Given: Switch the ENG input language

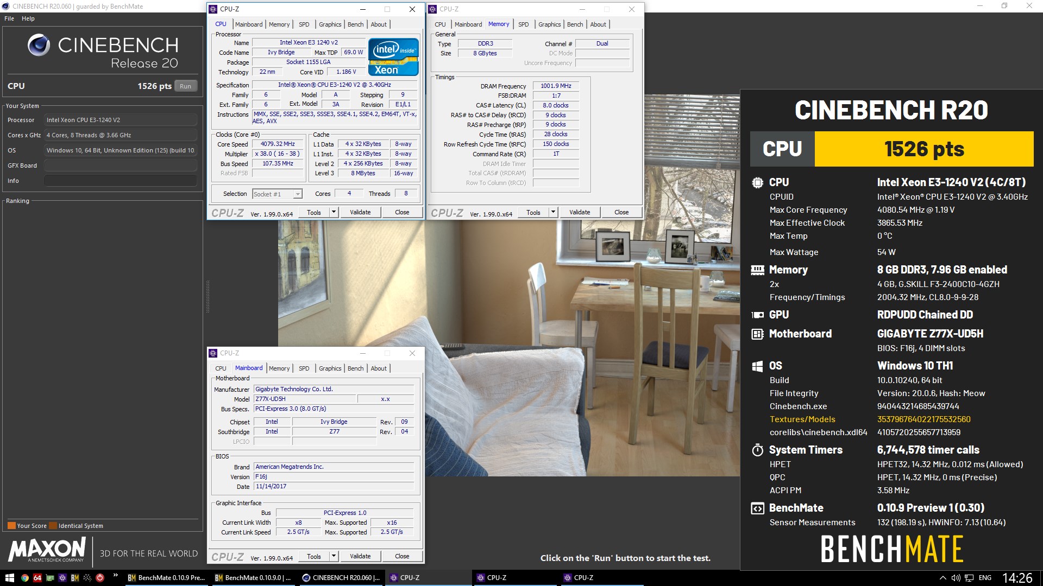Looking at the screenshot, I should click(x=985, y=578).
